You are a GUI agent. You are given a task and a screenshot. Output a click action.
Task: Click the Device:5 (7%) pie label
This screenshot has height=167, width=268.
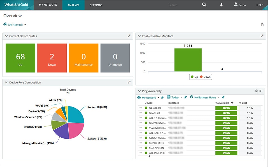point(37,112)
